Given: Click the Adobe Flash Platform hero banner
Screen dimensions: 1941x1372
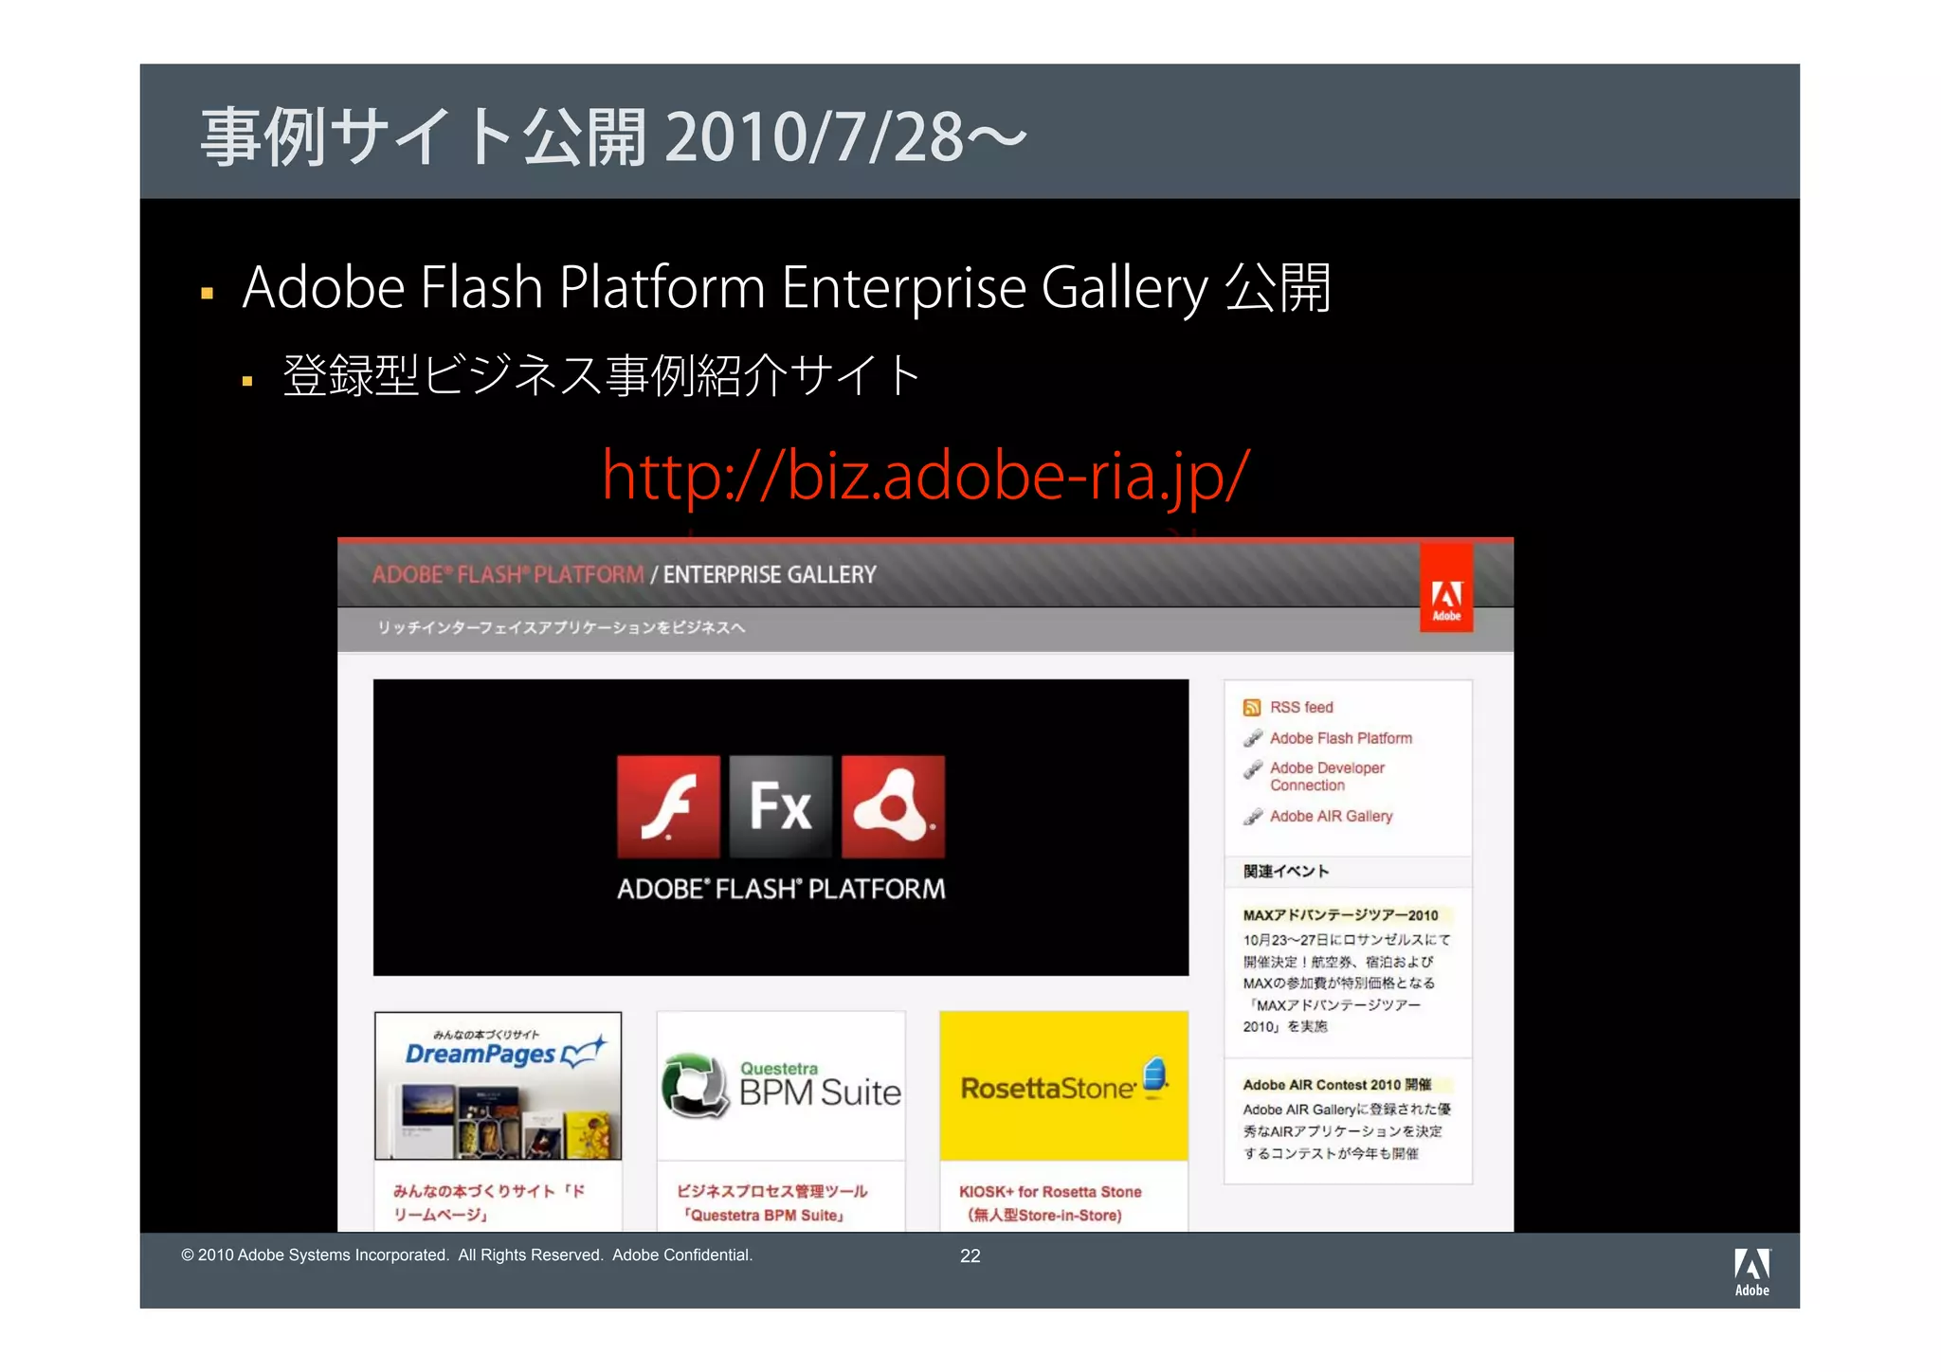Looking at the screenshot, I should click(781, 827).
